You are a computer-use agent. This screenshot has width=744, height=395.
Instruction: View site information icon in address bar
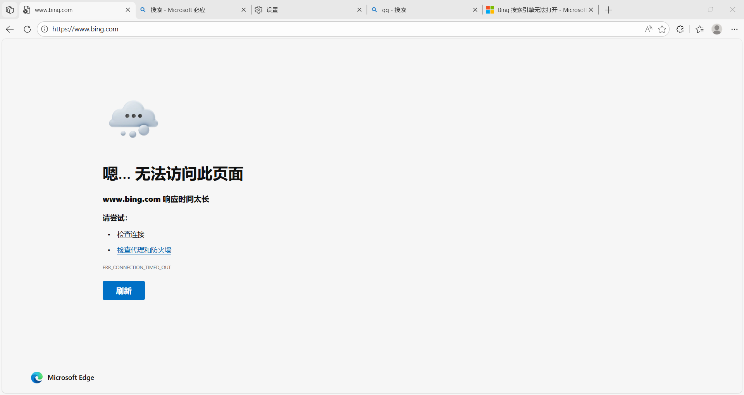click(x=45, y=29)
